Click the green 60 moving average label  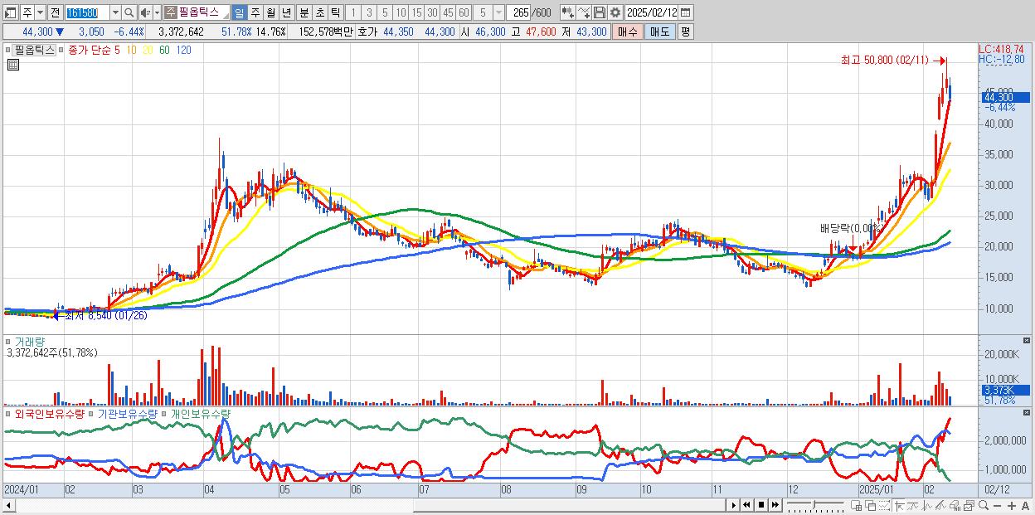(164, 50)
